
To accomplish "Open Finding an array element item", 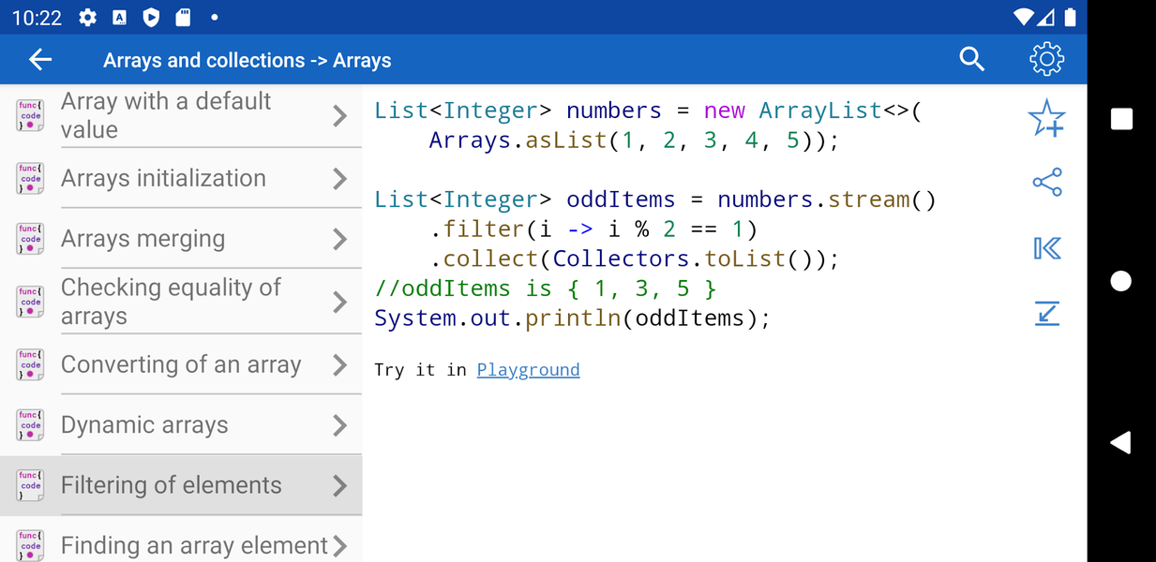I will 181,544.
